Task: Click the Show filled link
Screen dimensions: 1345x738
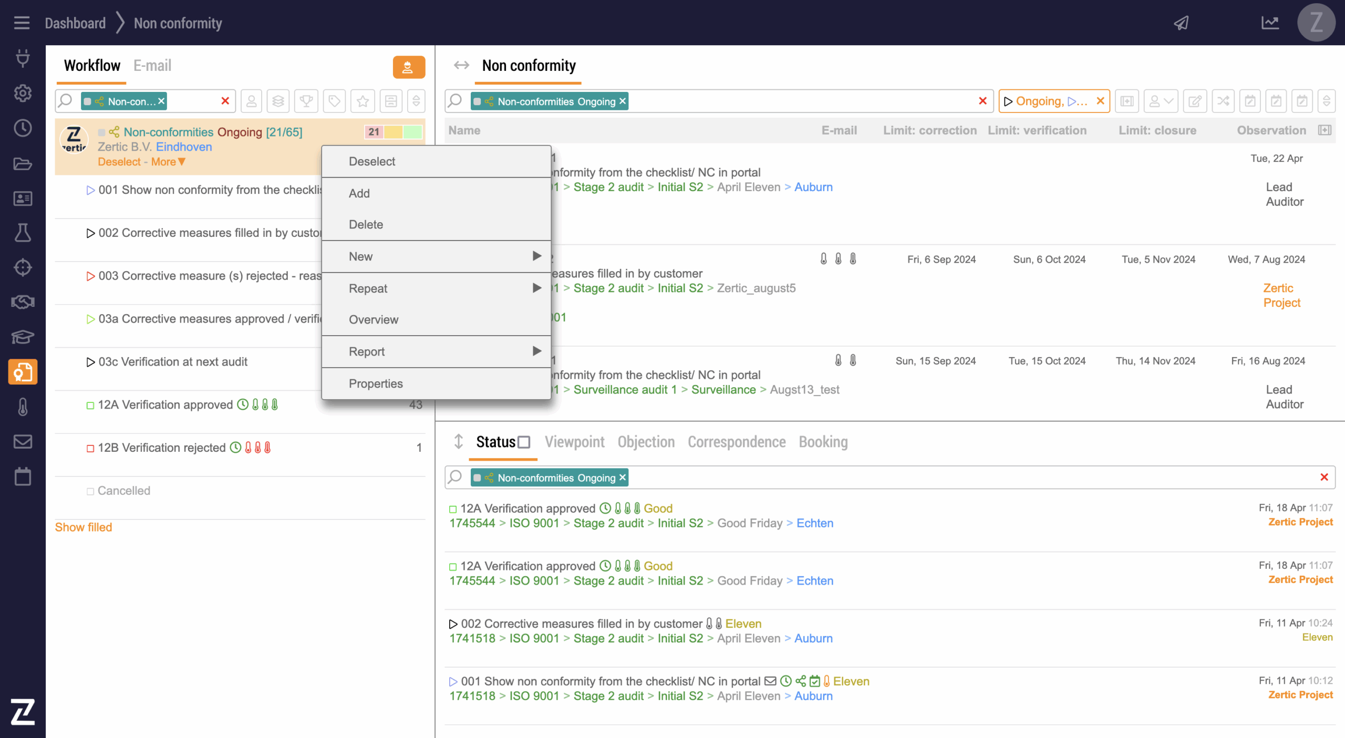Action: [84, 527]
